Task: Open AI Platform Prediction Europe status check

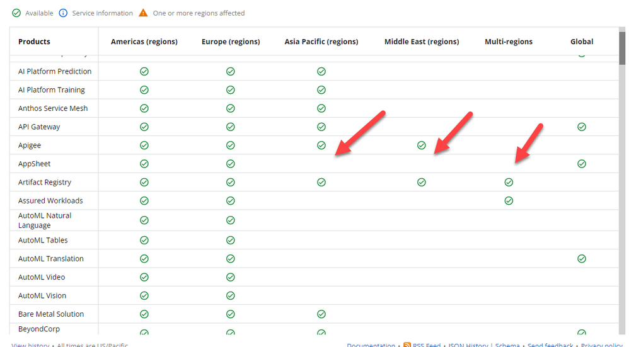Action: tap(230, 71)
